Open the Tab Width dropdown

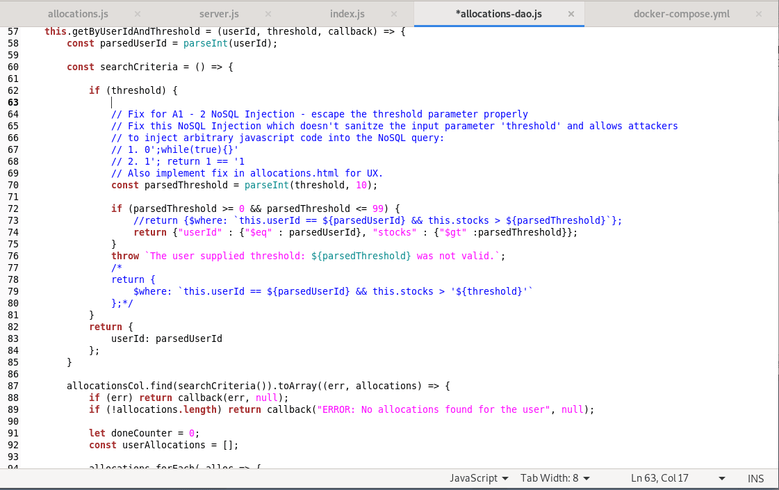coord(555,478)
